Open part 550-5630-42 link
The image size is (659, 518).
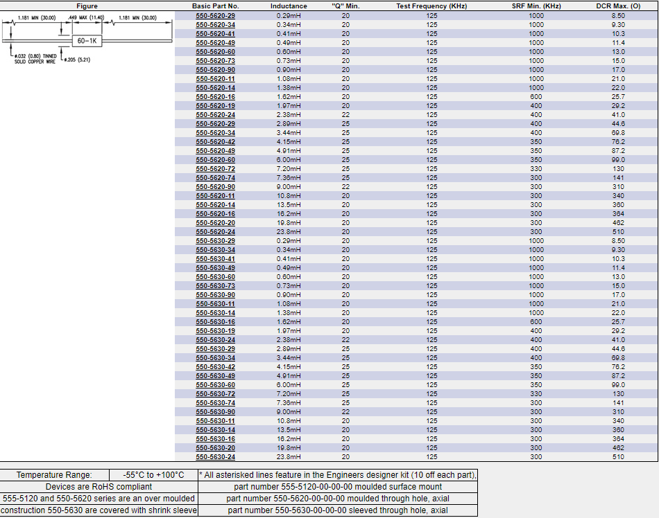tap(215, 366)
